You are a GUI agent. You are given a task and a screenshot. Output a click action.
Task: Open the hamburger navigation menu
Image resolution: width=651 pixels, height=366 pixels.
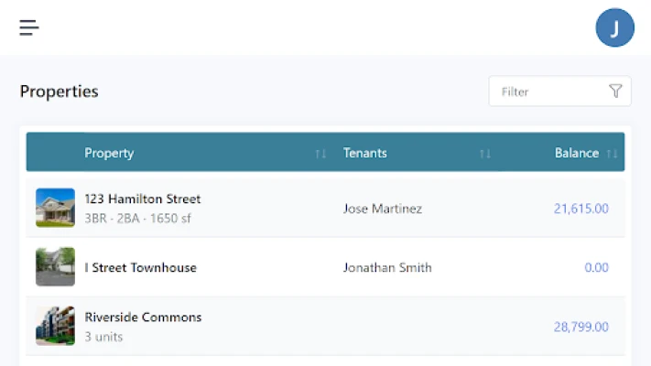point(29,27)
